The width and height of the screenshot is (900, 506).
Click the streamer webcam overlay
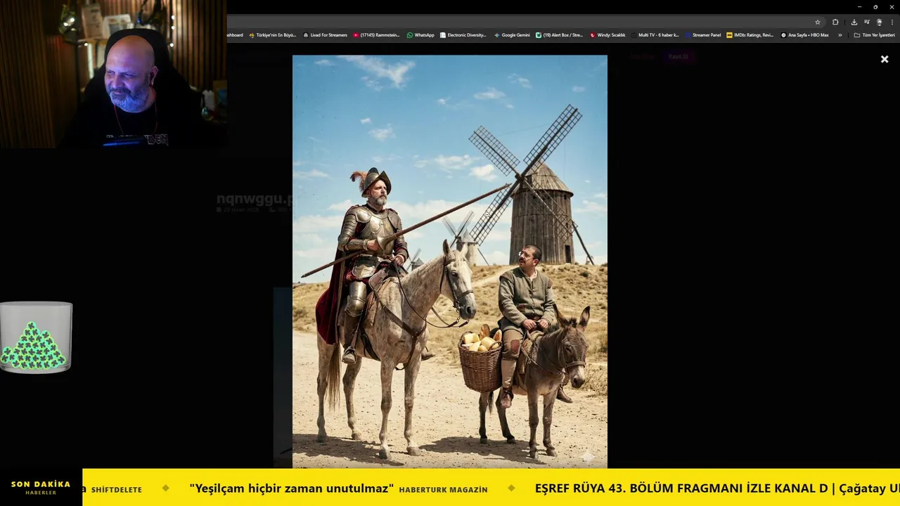(x=113, y=74)
